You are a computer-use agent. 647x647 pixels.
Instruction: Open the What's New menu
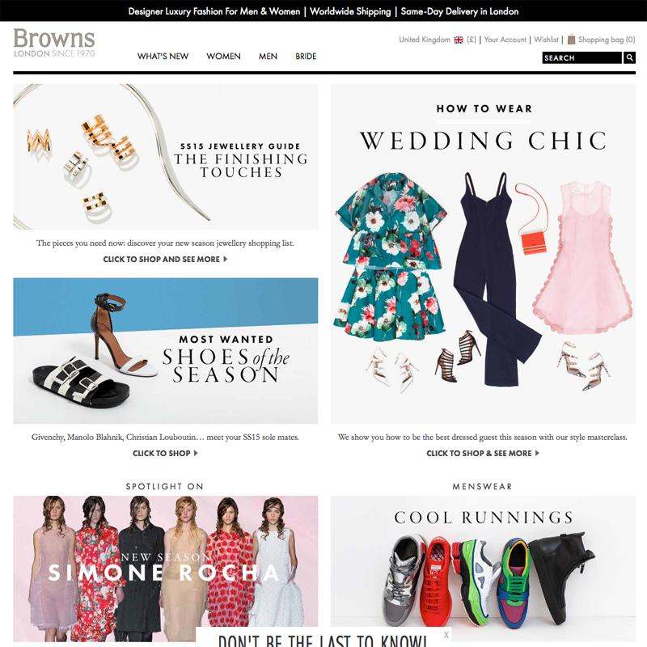click(x=163, y=56)
